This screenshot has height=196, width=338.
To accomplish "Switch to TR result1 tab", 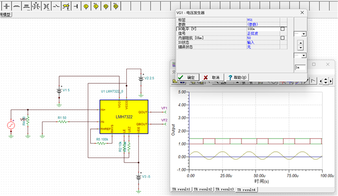I will tap(181, 189).
